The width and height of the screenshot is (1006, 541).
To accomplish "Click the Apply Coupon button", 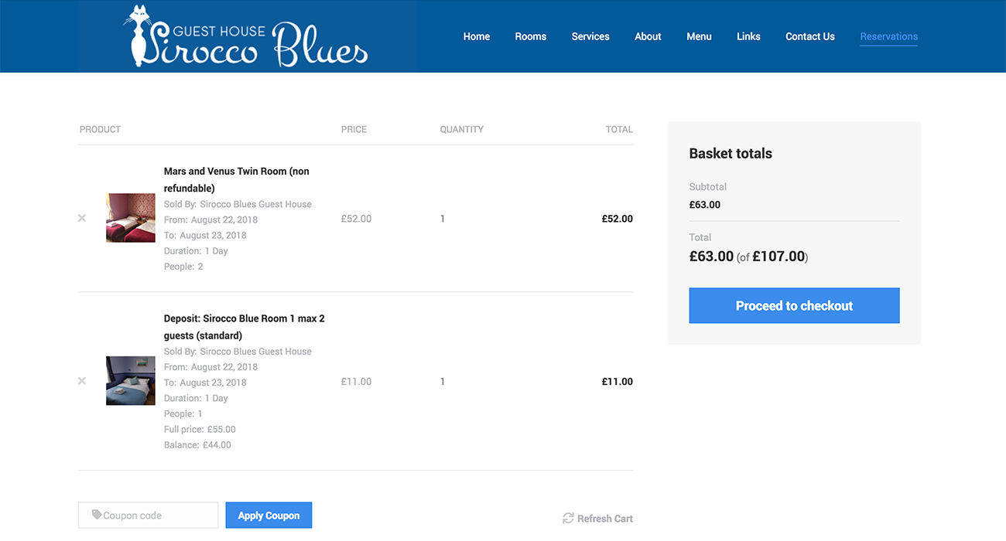I will click(269, 515).
